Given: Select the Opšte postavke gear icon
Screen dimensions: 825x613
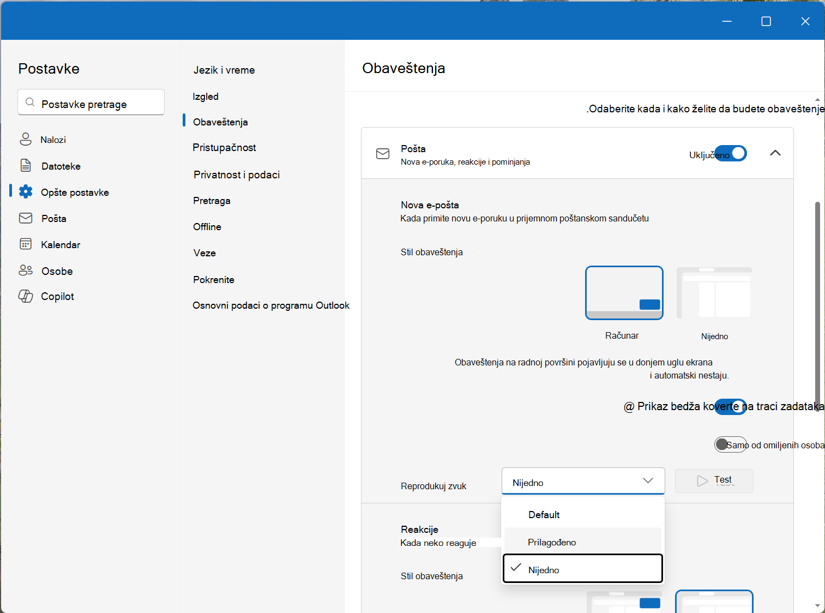Looking at the screenshot, I should 26,191.
